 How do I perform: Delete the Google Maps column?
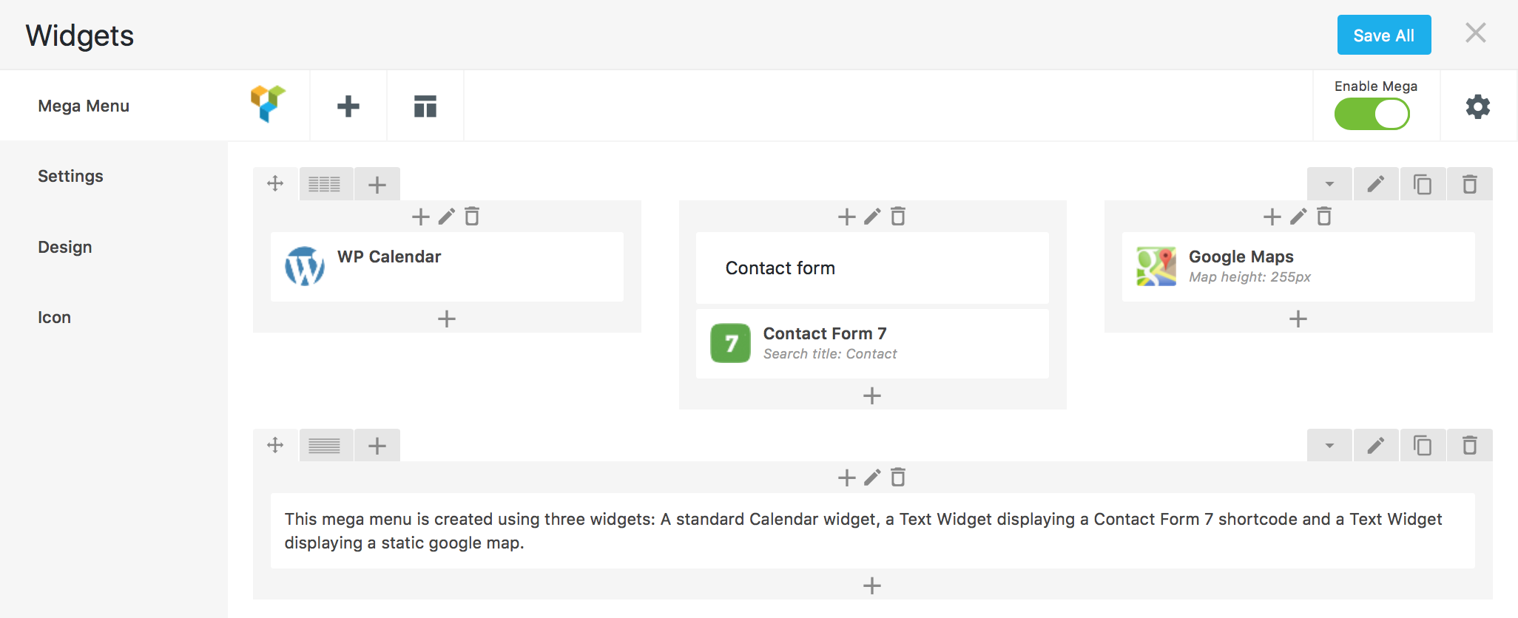(x=1324, y=217)
